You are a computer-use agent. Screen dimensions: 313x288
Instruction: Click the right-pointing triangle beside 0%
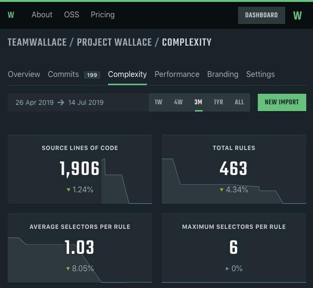point(227,269)
